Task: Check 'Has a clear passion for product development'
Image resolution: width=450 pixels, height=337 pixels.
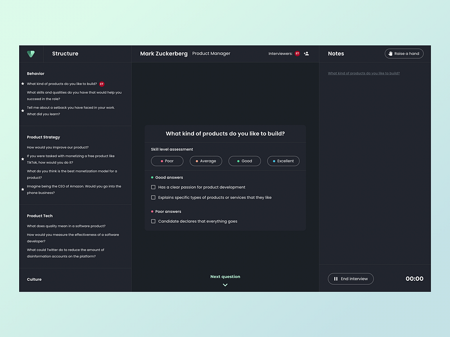Action: coord(153,187)
